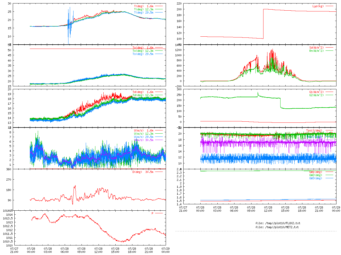Select the Lys(kg) legend entry
Screen dimensions: 341x255
coord(318,6)
